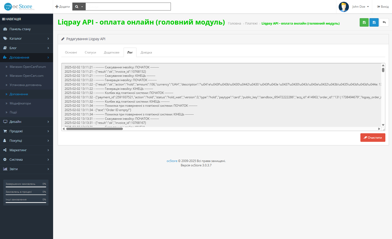Viewport: 392px width, 239px height.
Task: Click the Очистити clear log button
Action: pos(373,138)
